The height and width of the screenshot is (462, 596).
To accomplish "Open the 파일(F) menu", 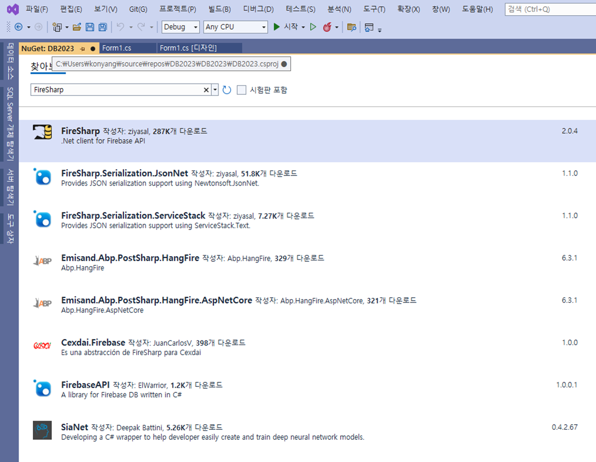I will [x=37, y=9].
